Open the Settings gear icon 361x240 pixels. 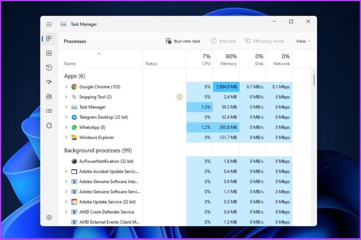pyautogui.click(x=49, y=217)
